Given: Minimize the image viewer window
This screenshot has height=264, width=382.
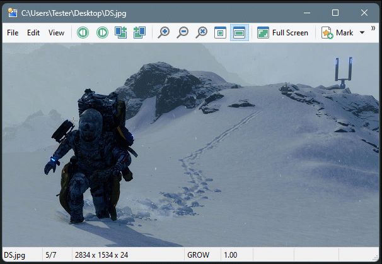Looking at the screenshot, I should [x=307, y=13].
